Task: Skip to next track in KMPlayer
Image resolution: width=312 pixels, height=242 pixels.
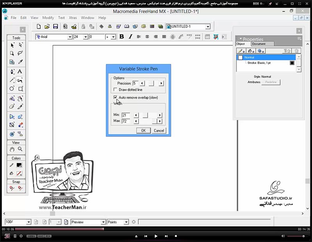Action: point(166,236)
